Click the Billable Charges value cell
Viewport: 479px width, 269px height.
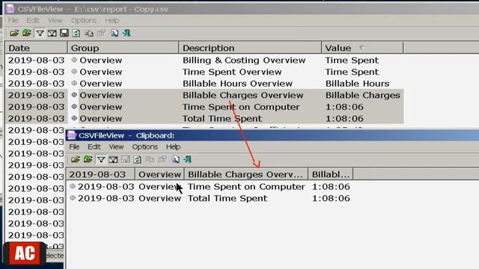(x=362, y=95)
